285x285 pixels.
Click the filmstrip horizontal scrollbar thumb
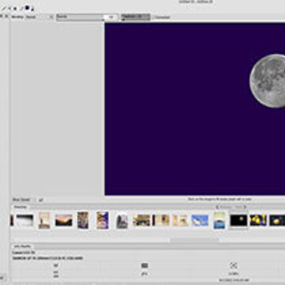tap(195, 240)
